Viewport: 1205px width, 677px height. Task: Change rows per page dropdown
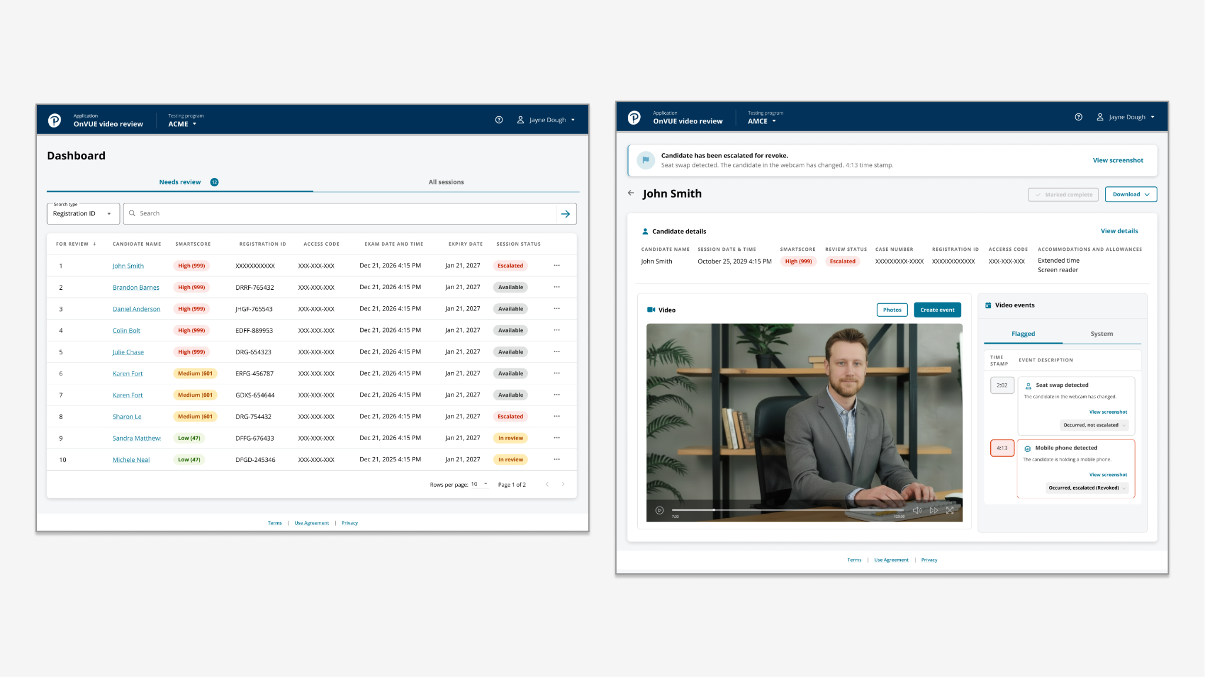coord(480,484)
